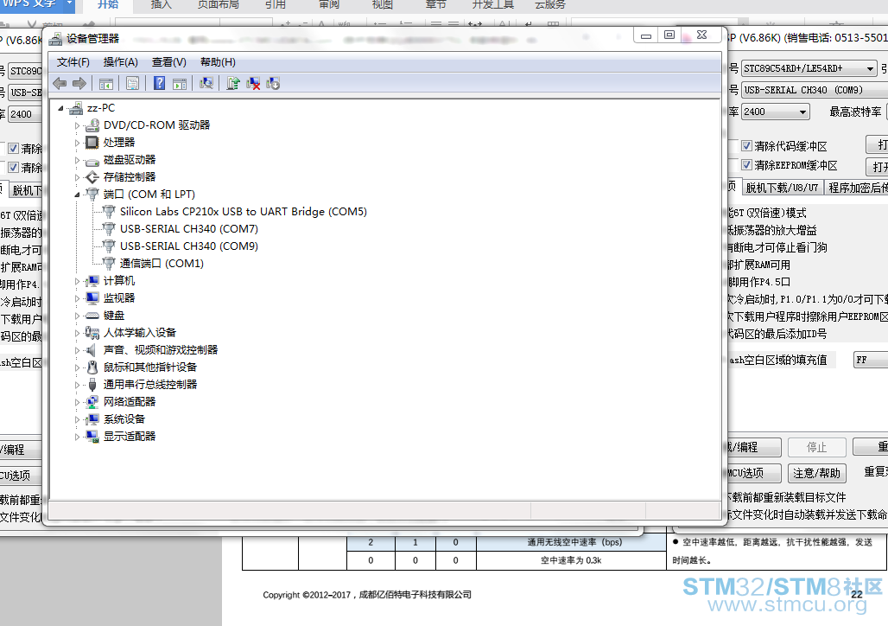888x626 pixels.
Task: Click the Disable device icon with down arrow
Action: (273, 83)
